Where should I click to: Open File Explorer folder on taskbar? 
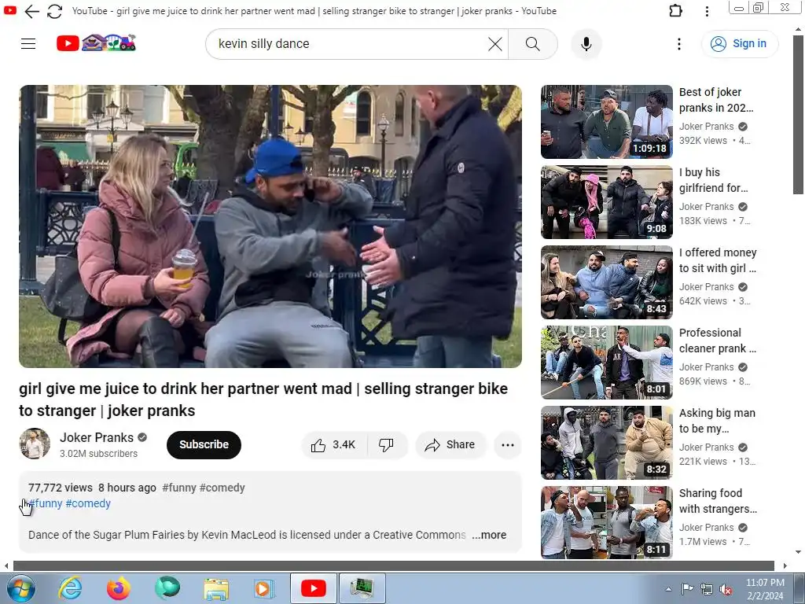[216, 588]
